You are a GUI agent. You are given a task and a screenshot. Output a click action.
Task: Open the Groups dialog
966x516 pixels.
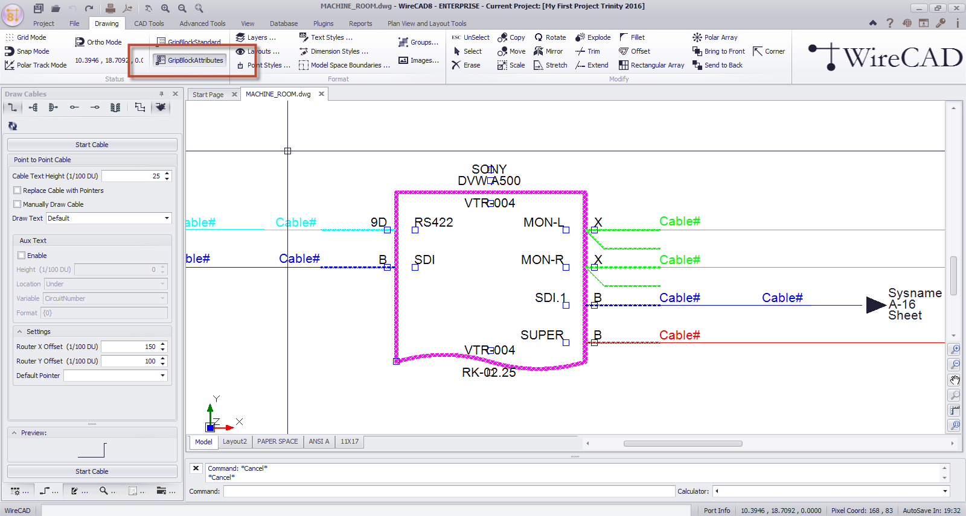click(418, 42)
